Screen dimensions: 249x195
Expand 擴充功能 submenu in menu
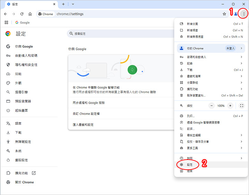click(211, 89)
